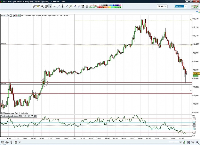Open the hammer and wrench settings tool

click(83, 6)
